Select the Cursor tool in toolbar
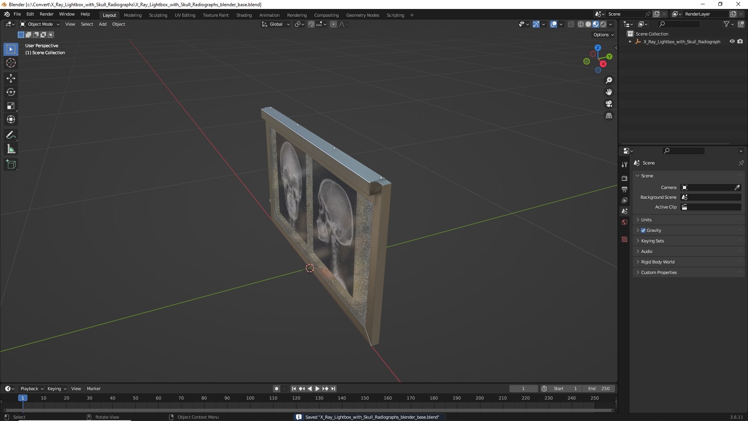This screenshot has width=748, height=421. tap(11, 63)
